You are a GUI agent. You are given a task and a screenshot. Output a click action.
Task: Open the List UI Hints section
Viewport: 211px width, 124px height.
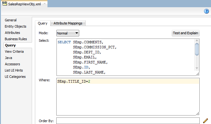(14, 70)
